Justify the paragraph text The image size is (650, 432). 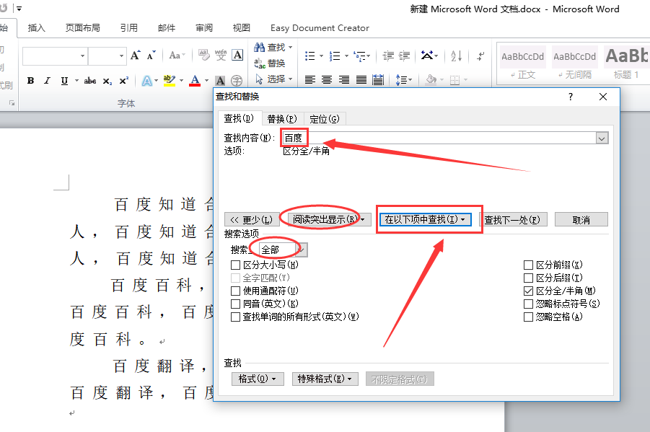pyautogui.click(x=361, y=79)
